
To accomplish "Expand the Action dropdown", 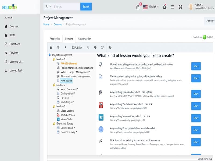I will tap(210, 21).
